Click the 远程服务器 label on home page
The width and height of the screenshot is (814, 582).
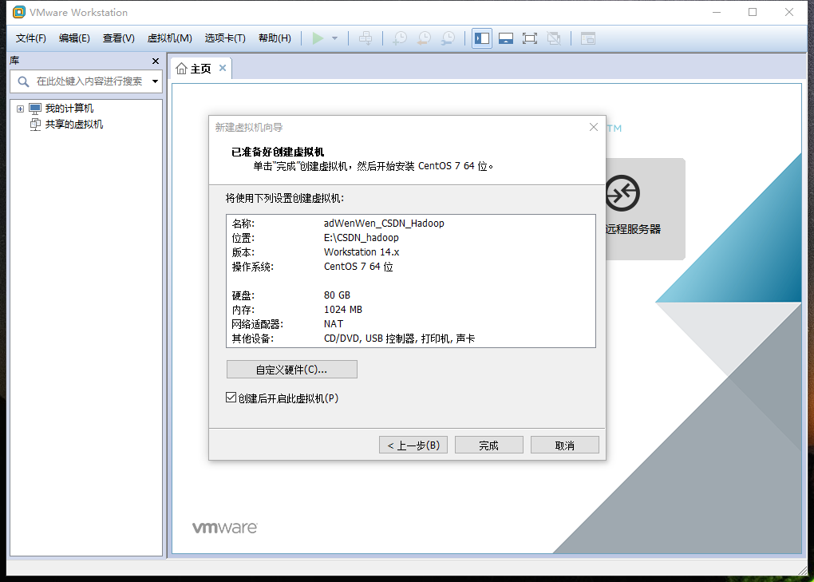point(633,229)
